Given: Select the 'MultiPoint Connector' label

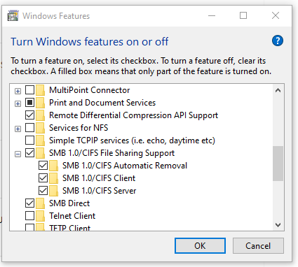Looking at the screenshot, I should coord(90,90).
